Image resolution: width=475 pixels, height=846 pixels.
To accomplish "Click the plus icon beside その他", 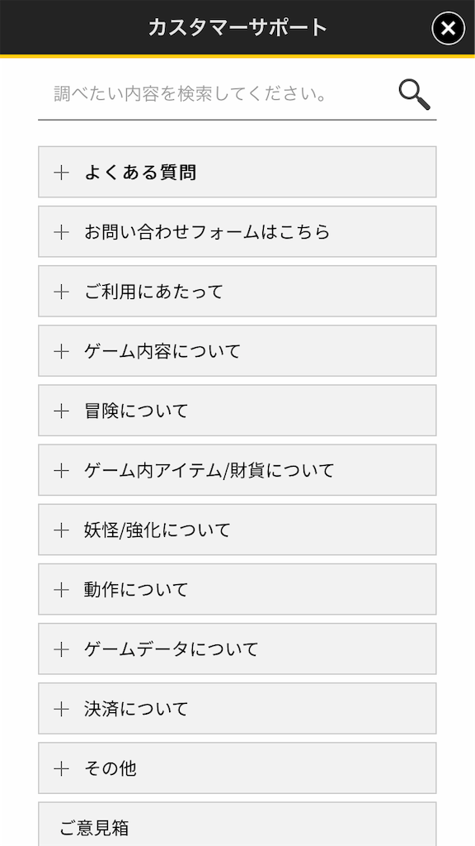I will point(59,768).
